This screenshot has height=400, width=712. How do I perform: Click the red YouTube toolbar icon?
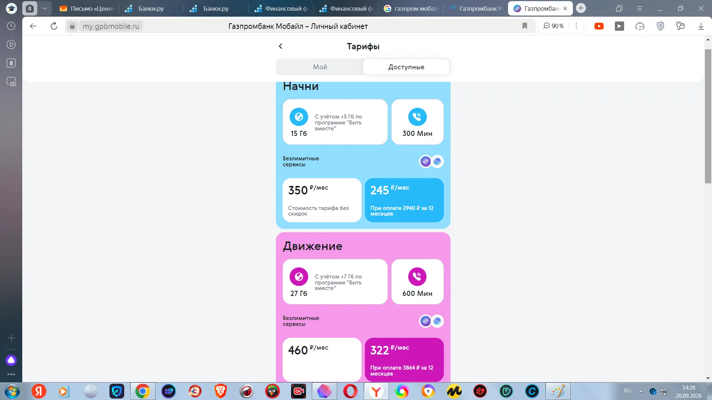point(599,26)
